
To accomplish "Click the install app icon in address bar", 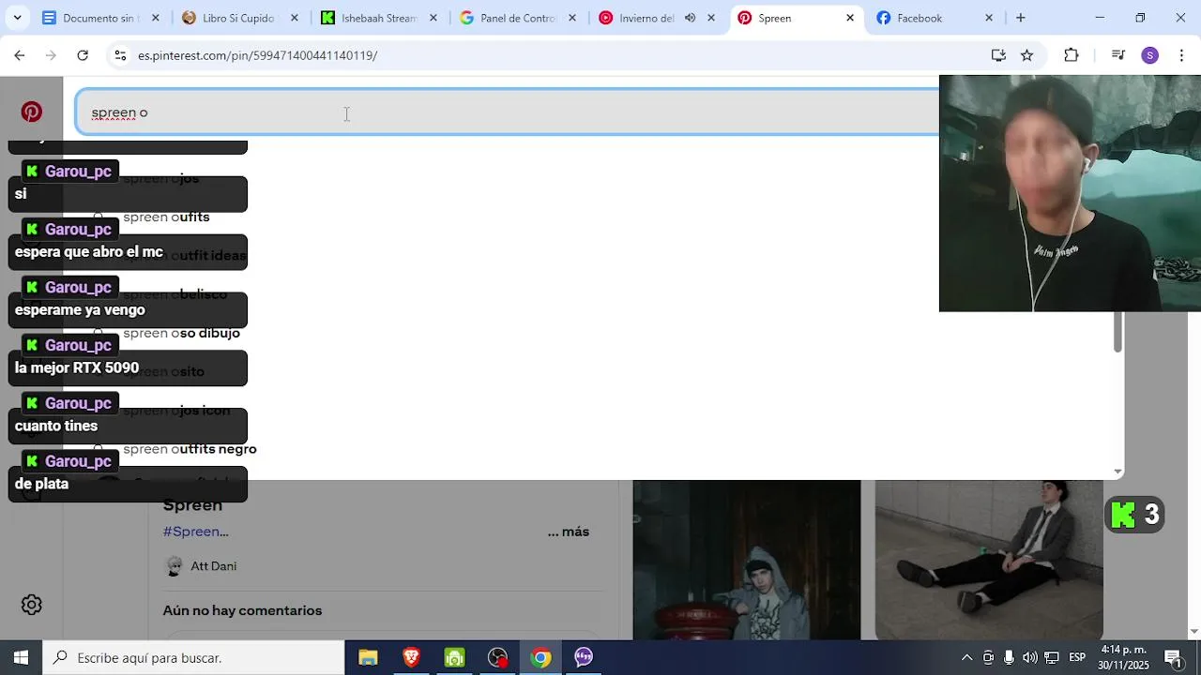I will pos(998,55).
